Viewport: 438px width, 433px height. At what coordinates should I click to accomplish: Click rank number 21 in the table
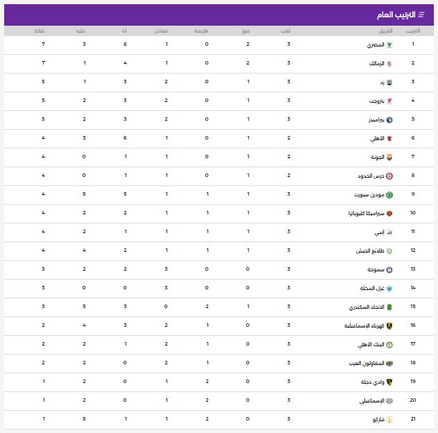[413, 418]
